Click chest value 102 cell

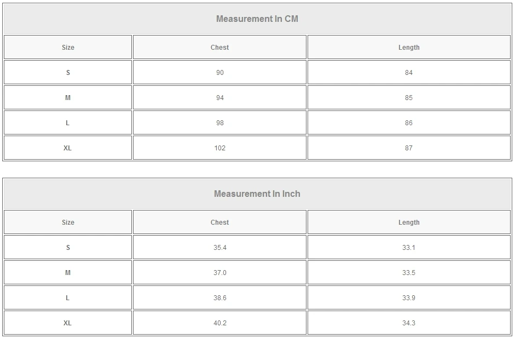point(219,148)
